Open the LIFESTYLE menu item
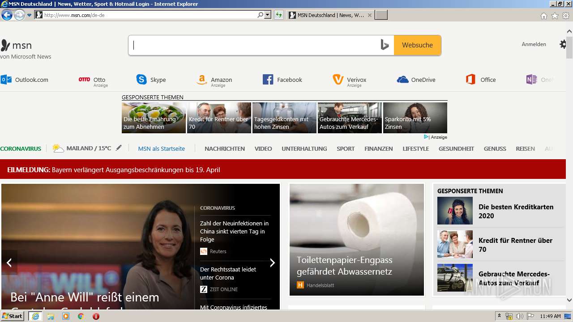This screenshot has width=573, height=322. point(416,148)
